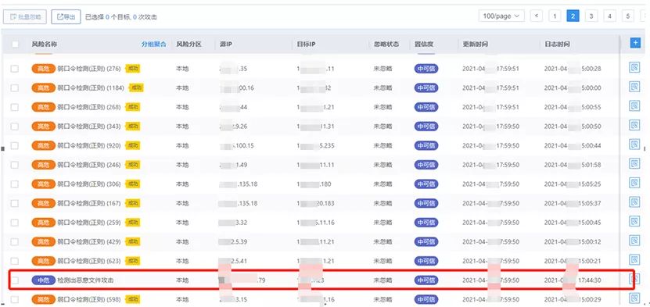Open details icon for the (268) row
Viewport: 650px width, 307px height.
(634, 106)
